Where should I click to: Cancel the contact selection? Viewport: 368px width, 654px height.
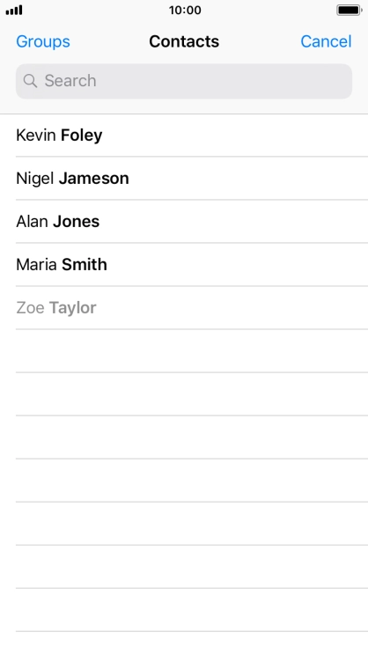pos(326,41)
